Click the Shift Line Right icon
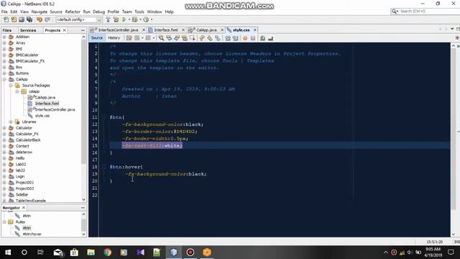The image size is (460, 259). [x=235, y=38]
